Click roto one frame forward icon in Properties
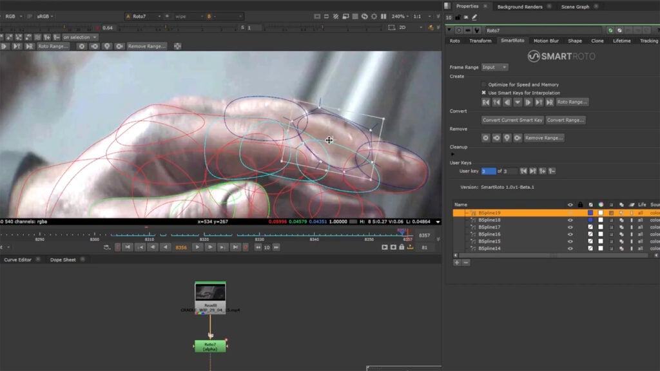 529,102
